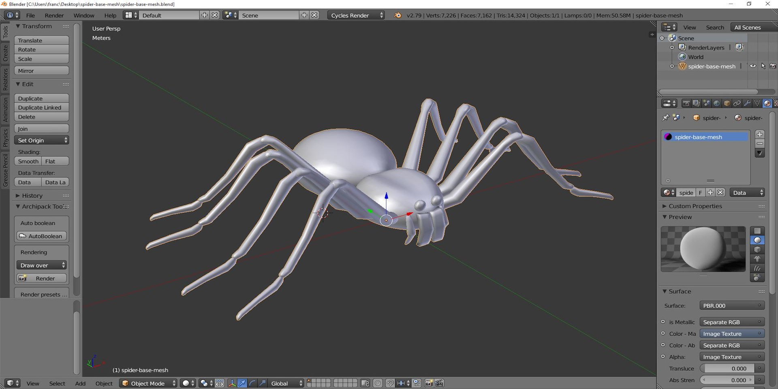
Task: Open Global orientation dropdown
Action: tap(286, 383)
